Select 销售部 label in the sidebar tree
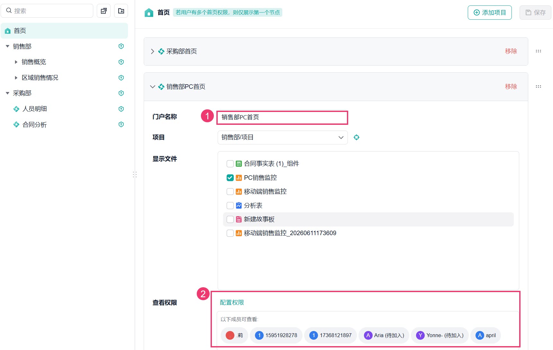The height and width of the screenshot is (350, 553). 22,46
